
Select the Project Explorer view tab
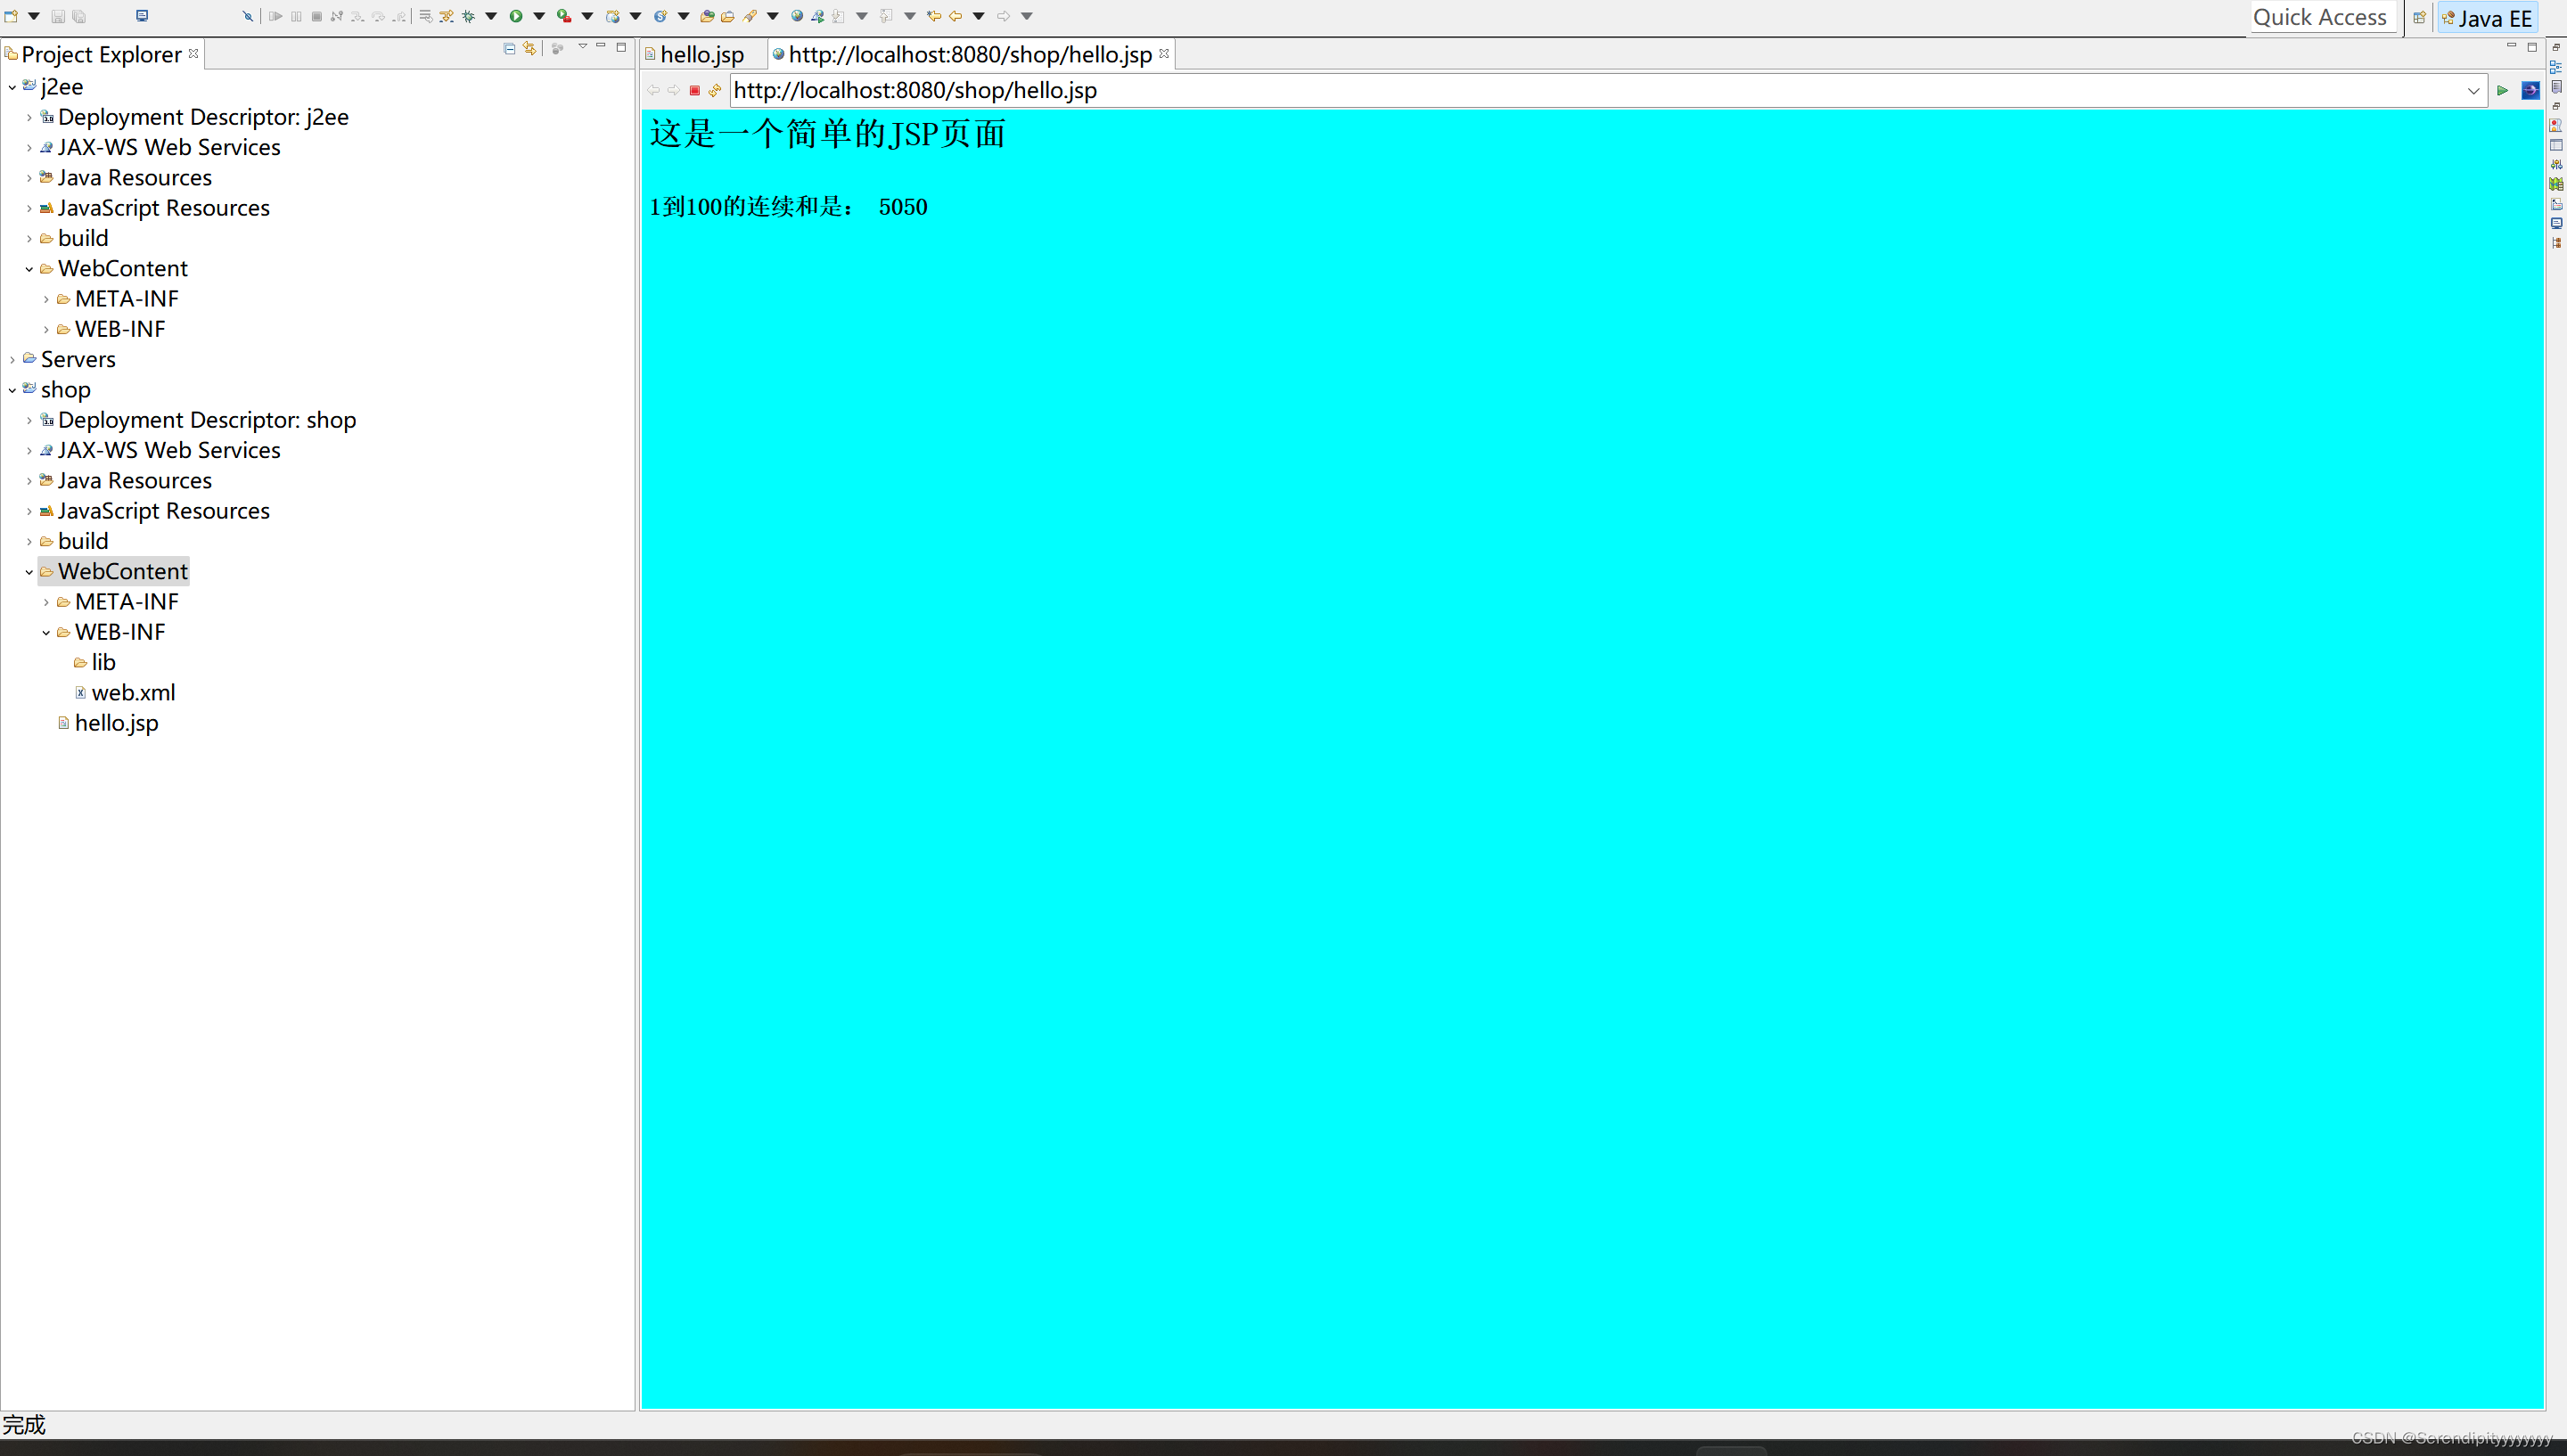101,54
